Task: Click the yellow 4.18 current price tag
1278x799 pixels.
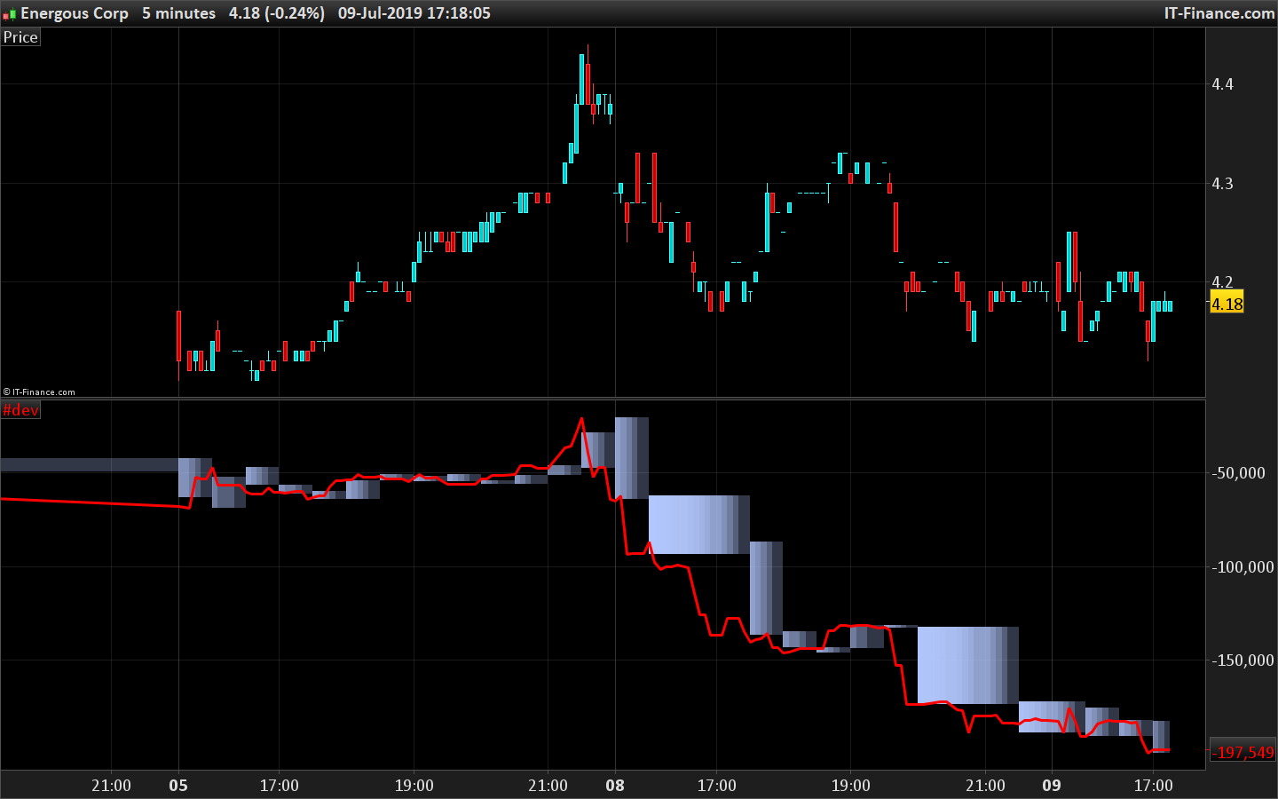Action: (1227, 304)
